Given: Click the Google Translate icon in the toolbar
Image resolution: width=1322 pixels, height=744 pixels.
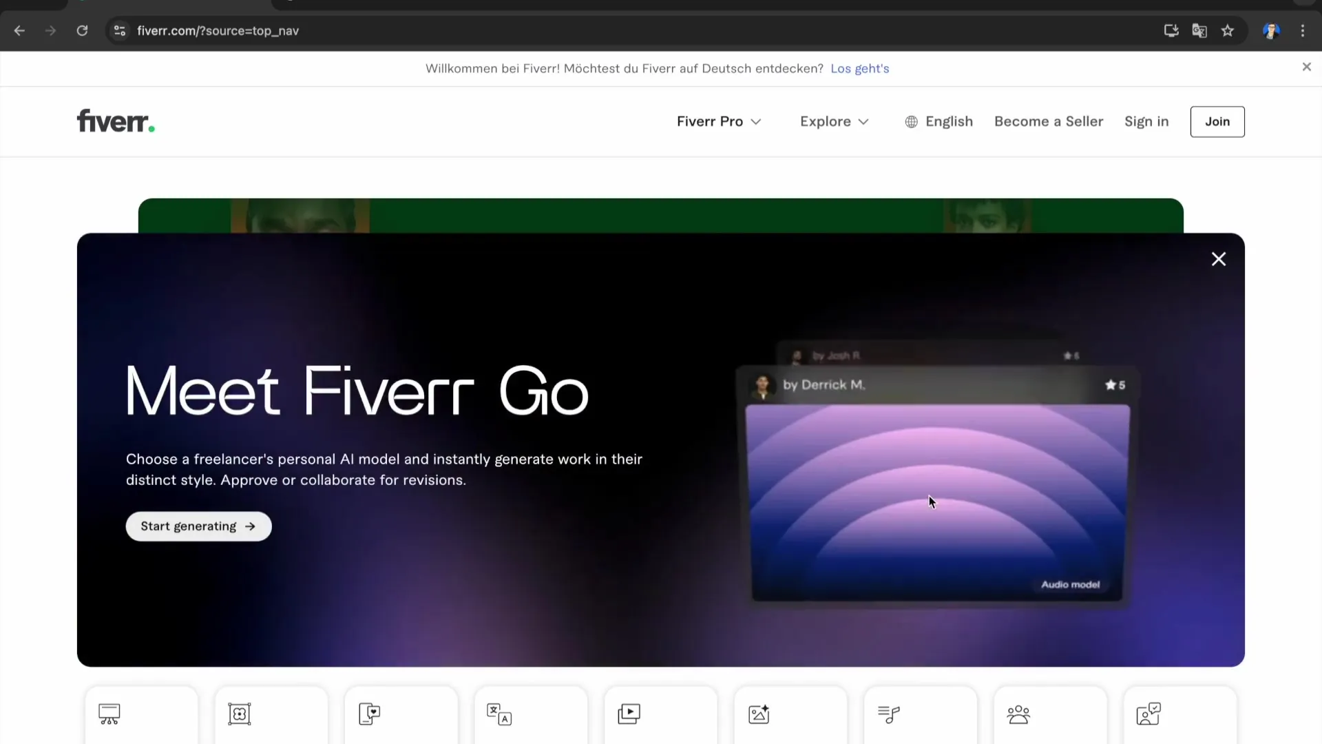Looking at the screenshot, I should point(1199,30).
